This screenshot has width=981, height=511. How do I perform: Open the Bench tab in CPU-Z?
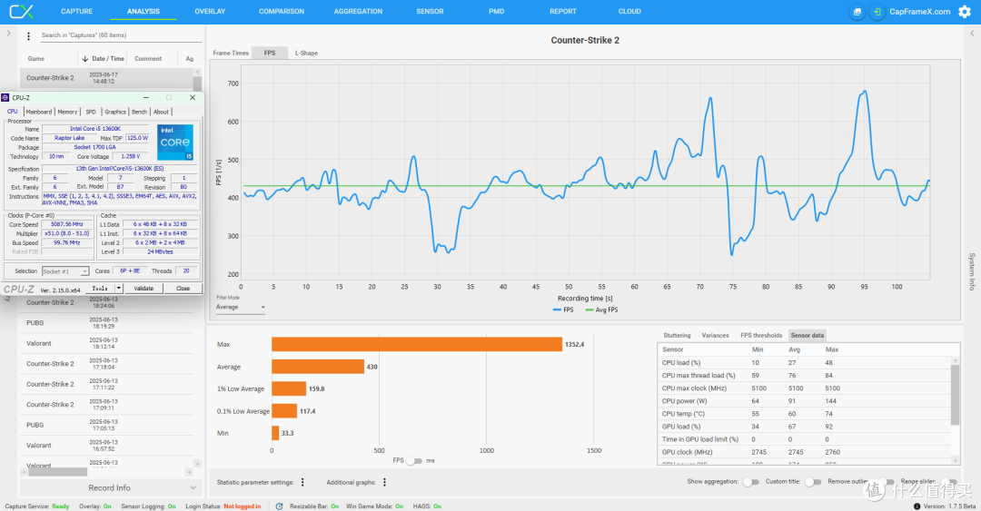point(140,112)
